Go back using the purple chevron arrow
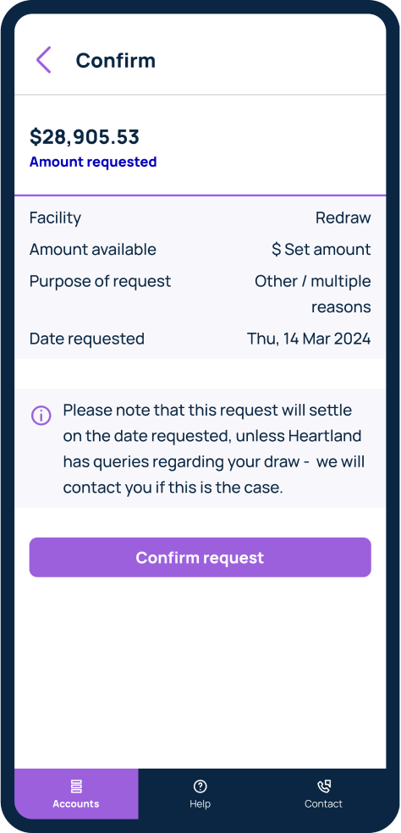401x833 pixels. click(x=43, y=59)
